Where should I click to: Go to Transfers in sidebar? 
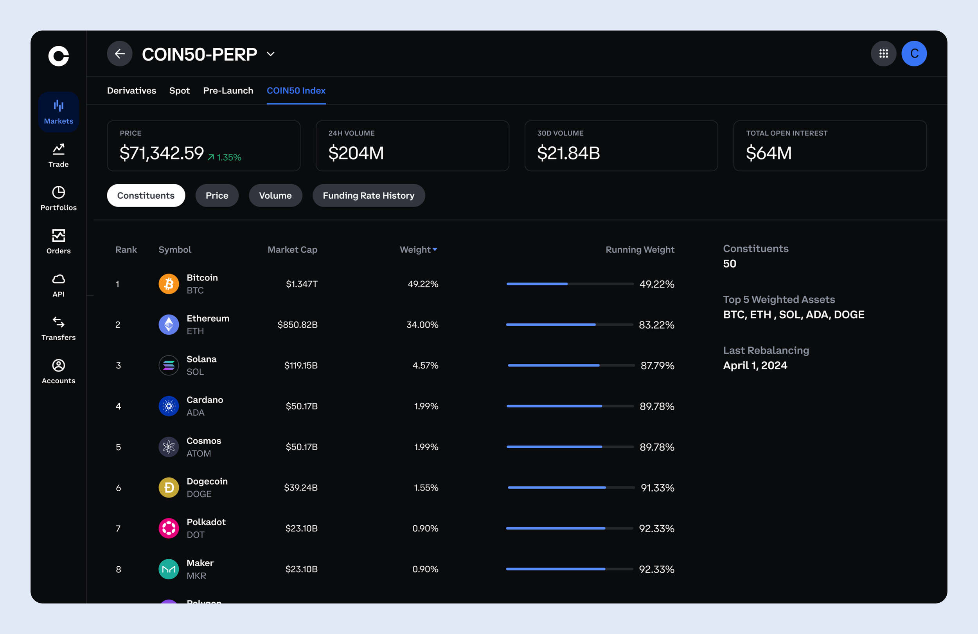(58, 328)
